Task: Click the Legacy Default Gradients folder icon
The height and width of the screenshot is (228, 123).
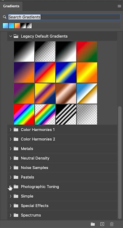Action: (x=16, y=36)
